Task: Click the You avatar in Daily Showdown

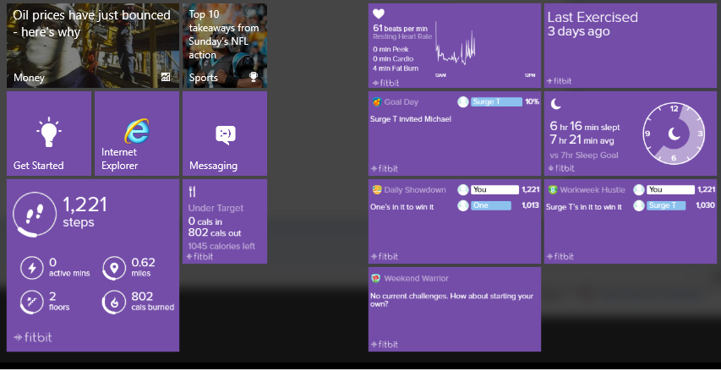Action: click(463, 189)
